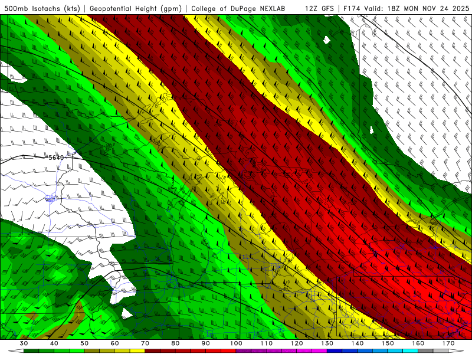472x354 pixels.
Task: Click the '30' value on the color scale
Action: [24, 343]
